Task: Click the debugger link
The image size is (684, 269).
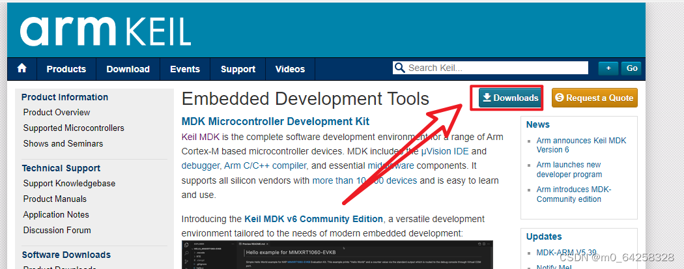Action: pyautogui.click(x=201, y=166)
